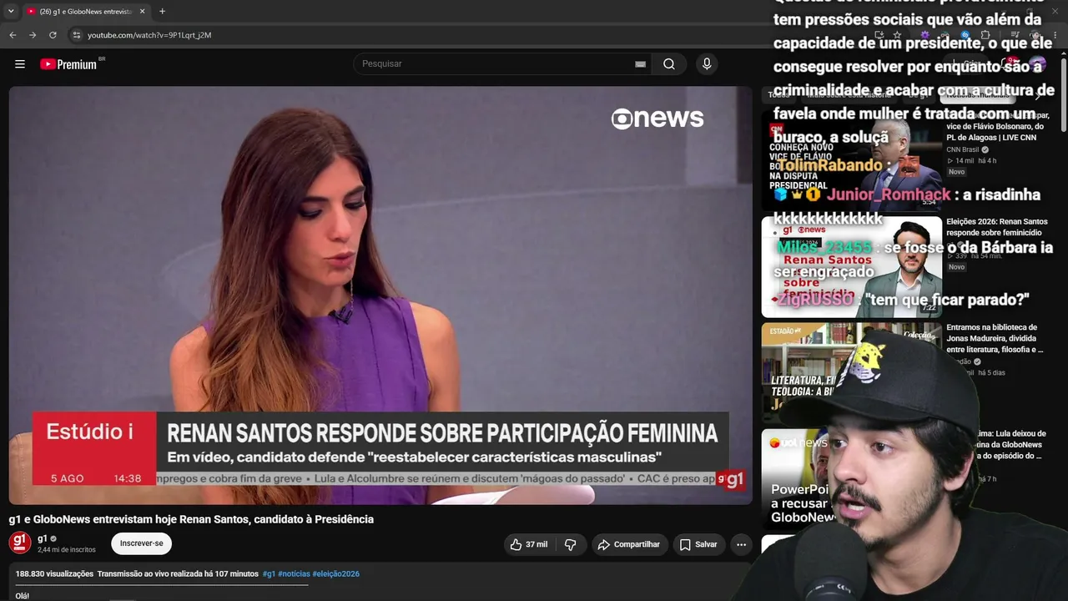Click video title "g1 e GloboNews entrevistam hoje Renan Santos"
Image resolution: width=1068 pixels, height=601 pixels.
191,519
